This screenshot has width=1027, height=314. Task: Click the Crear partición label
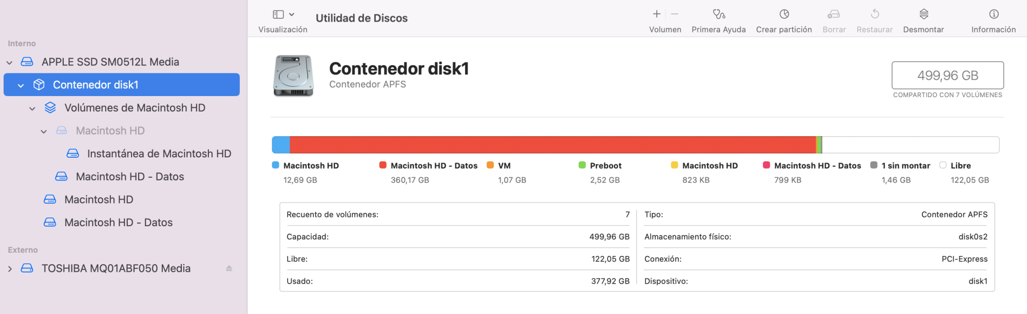[x=784, y=30]
